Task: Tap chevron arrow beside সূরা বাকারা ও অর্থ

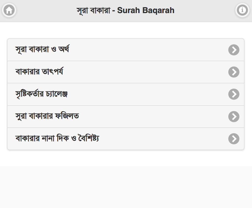Action: [234, 50]
